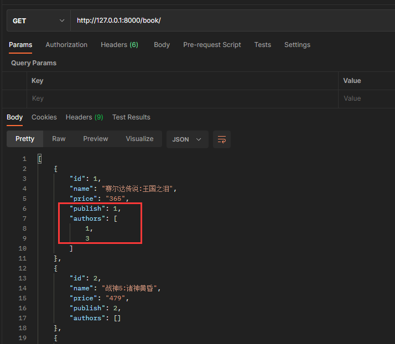The image size is (395, 344).
Task: Toggle the wrap lines icon
Action: (222, 139)
